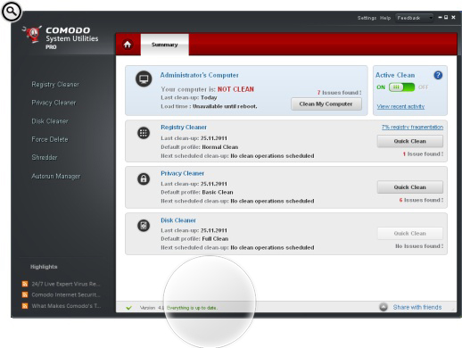Click the 1 Issue found text
Image resolution: width=462 pixels, height=348 pixels.
click(x=423, y=153)
